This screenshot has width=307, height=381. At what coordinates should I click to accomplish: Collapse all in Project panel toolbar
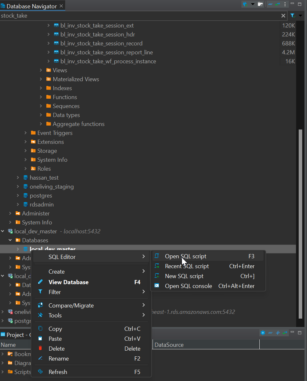[270, 333]
